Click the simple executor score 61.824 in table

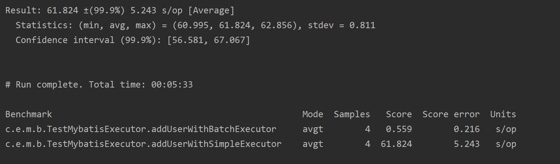[x=396, y=144]
